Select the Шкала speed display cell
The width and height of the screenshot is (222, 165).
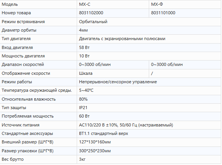click(x=113, y=73)
